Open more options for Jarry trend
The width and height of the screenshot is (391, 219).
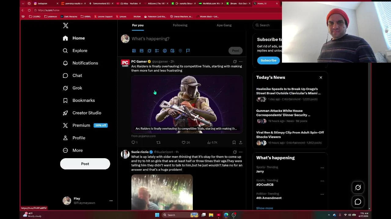click(x=322, y=168)
